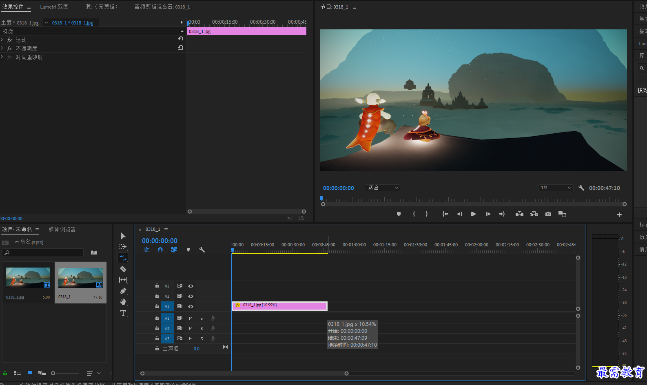This screenshot has width=647, height=385.
Task: Expand the 运动 Motion effect
Action: (x=2, y=40)
